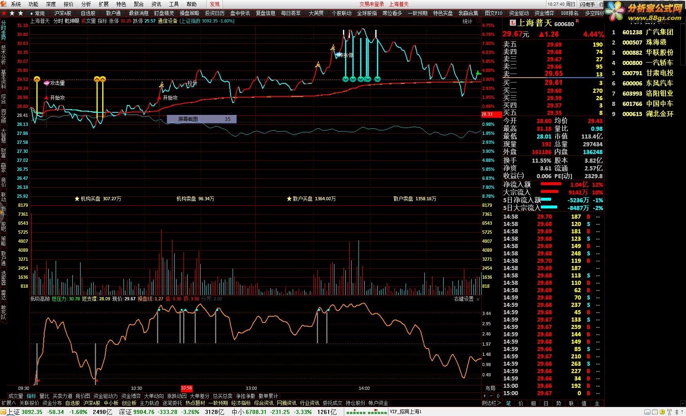The width and height of the screenshot is (686, 416).
Task: Switch to the 发现 tab
Action: coord(215,4)
